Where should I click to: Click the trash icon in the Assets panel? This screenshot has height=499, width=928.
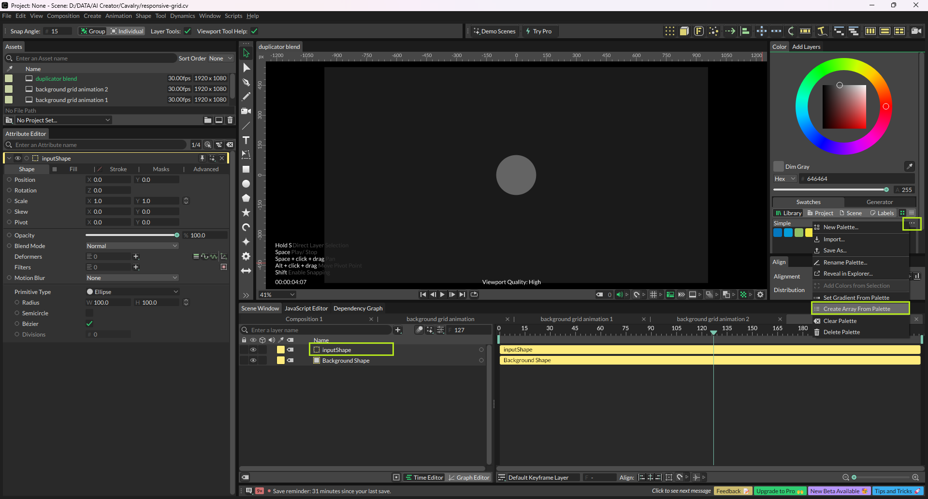pyautogui.click(x=230, y=120)
